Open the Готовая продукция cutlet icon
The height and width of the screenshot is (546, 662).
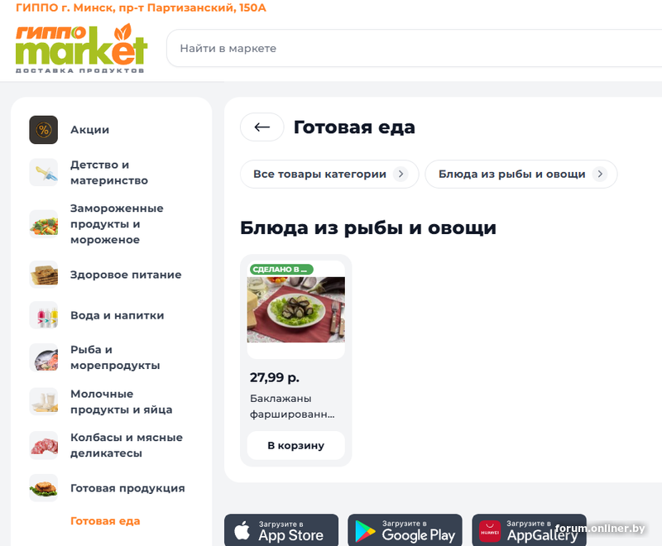coord(44,488)
